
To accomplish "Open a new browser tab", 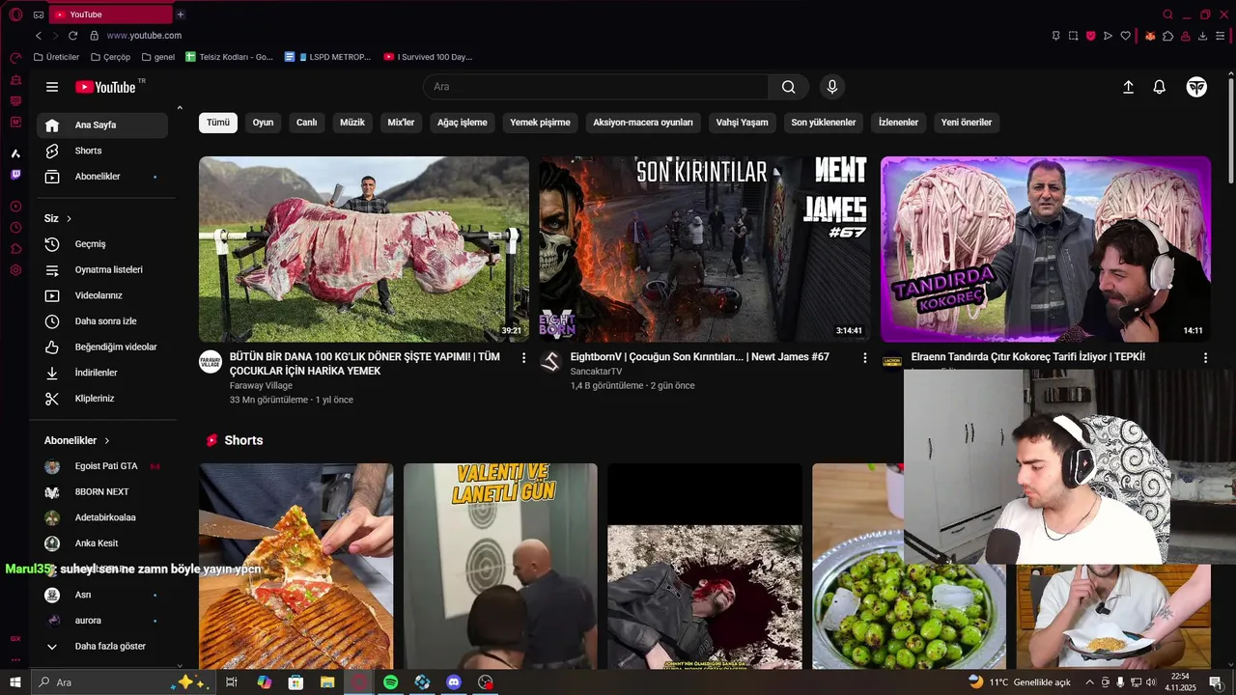I will 181,14.
